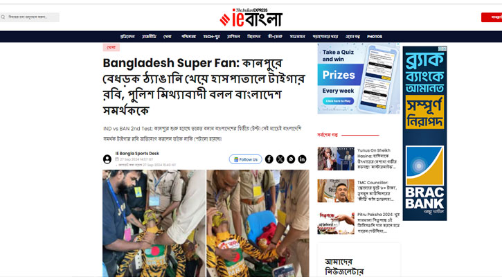Share article through WhatsApp icon
The width and height of the screenshot is (502, 277).
(x=291, y=159)
